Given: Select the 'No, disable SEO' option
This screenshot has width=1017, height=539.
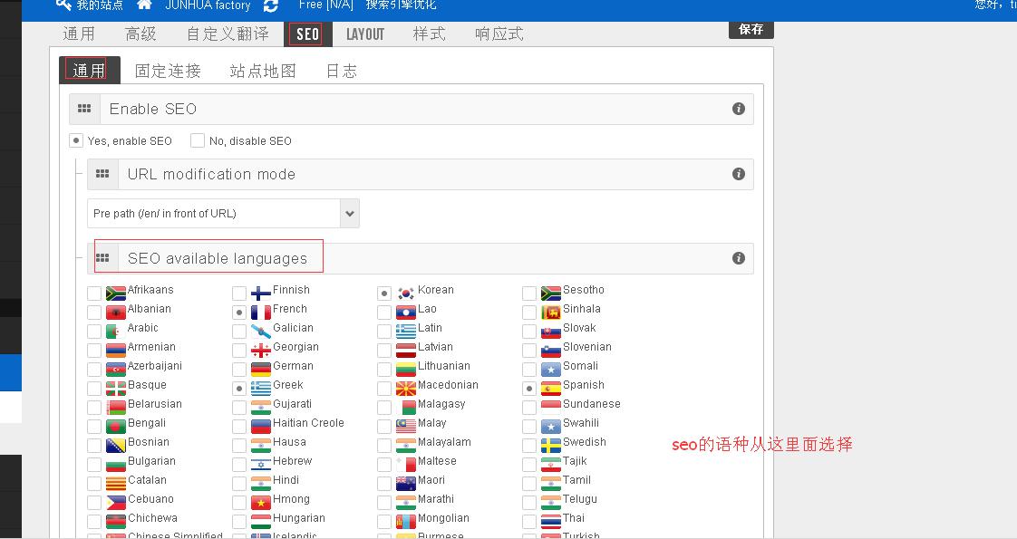Looking at the screenshot, I should click(x=198, y=140).
